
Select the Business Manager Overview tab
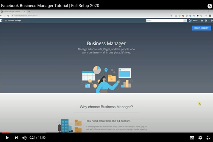click(x=13, y=11)
